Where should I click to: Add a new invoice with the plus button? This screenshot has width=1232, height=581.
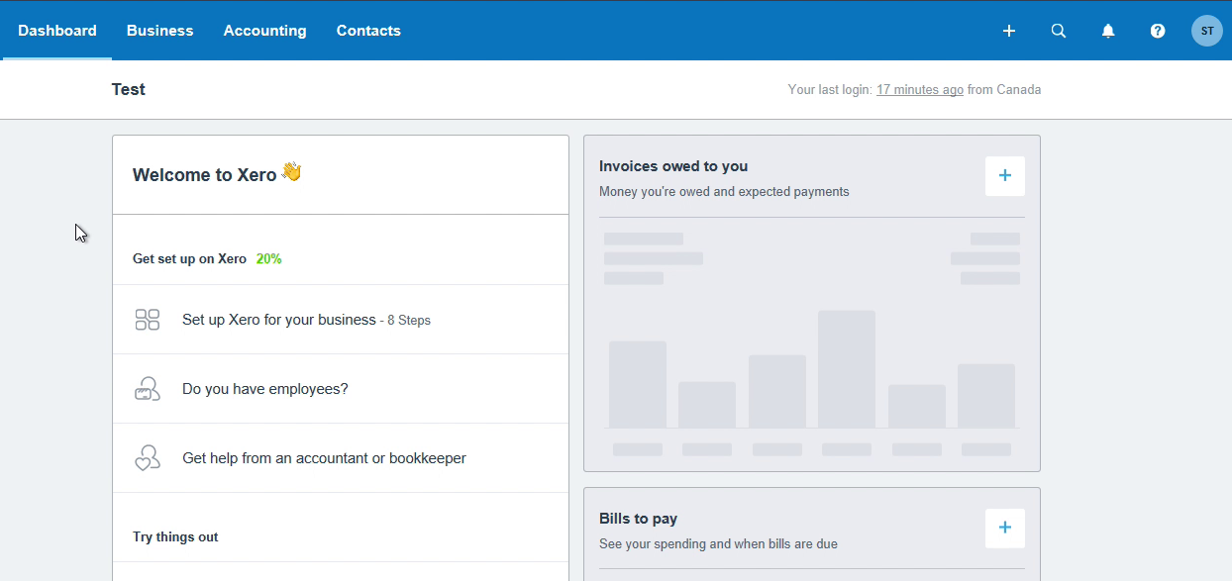coord(1005,176)
